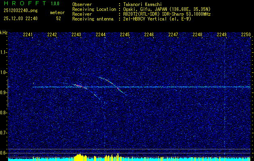
Task: Select observer name Takanori Kawachi
Action: pyautogui.click(x=142, y=4)
